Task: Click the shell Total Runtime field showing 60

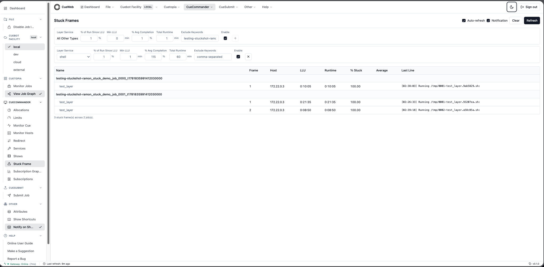Action: point(178,57)
